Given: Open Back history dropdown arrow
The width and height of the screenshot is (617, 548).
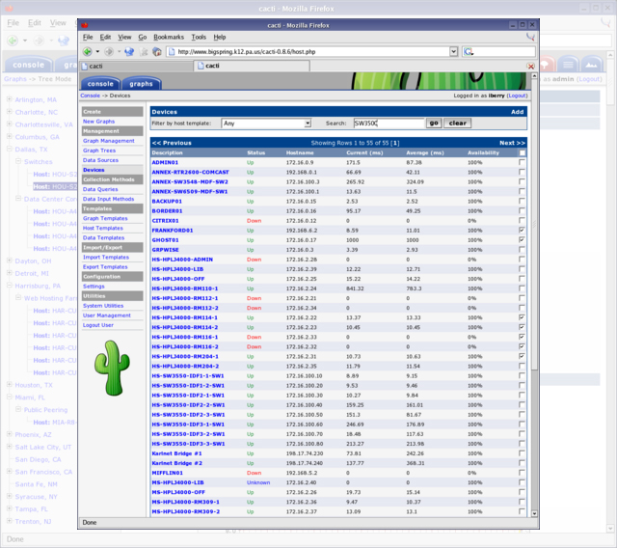Looking at the screenshot, I should 97,51.
